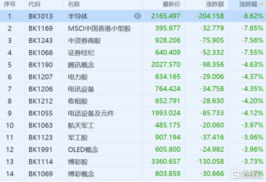
Task: Select the 博彩概念 sector name
Action: click(81, 174)
